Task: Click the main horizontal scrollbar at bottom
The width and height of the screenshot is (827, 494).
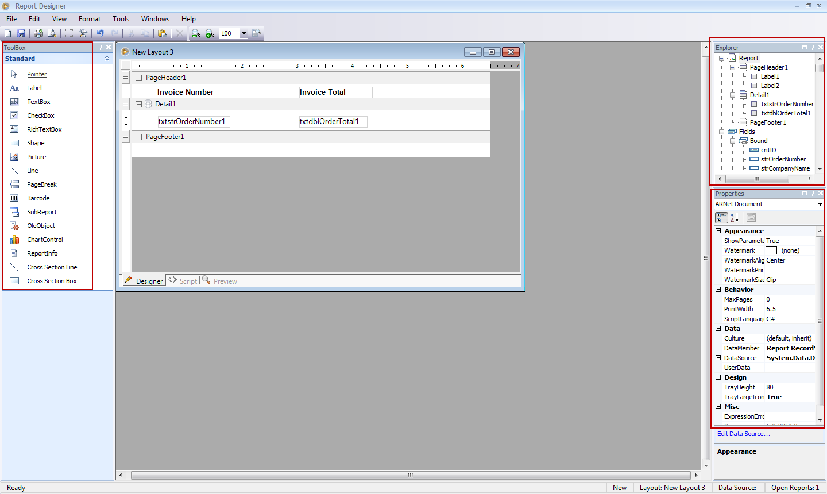Action: pos(410,475)
